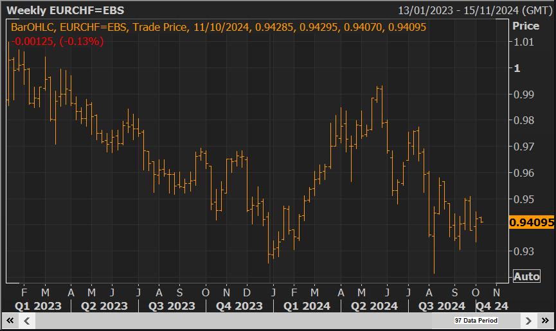This screenshot has height=331, width=556.
Task: Jump to earliest data with double-left arrow
Action: [10, 321]
